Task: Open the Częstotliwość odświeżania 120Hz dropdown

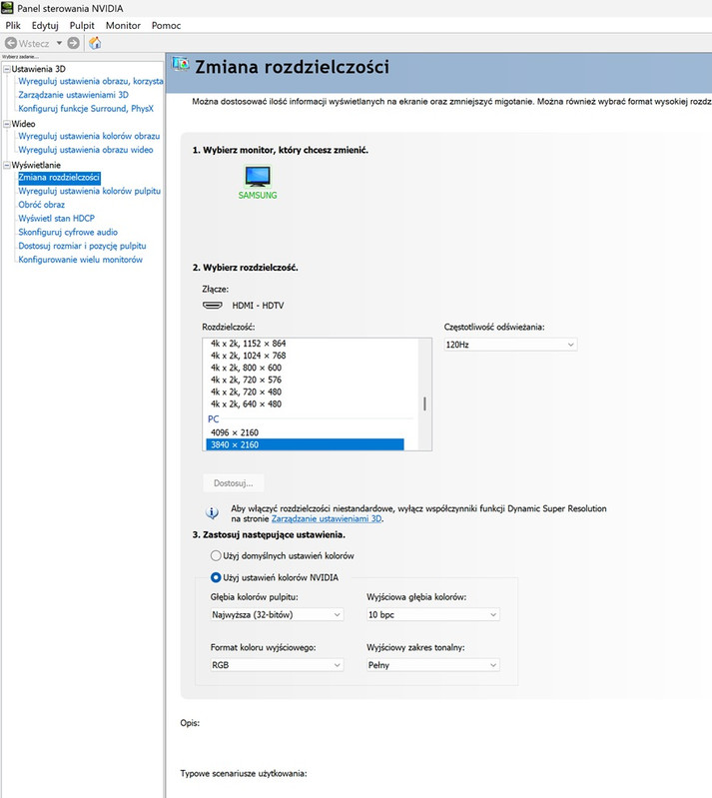Action: 510,345
